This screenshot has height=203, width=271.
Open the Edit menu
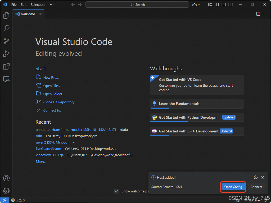tap(24, 5)
